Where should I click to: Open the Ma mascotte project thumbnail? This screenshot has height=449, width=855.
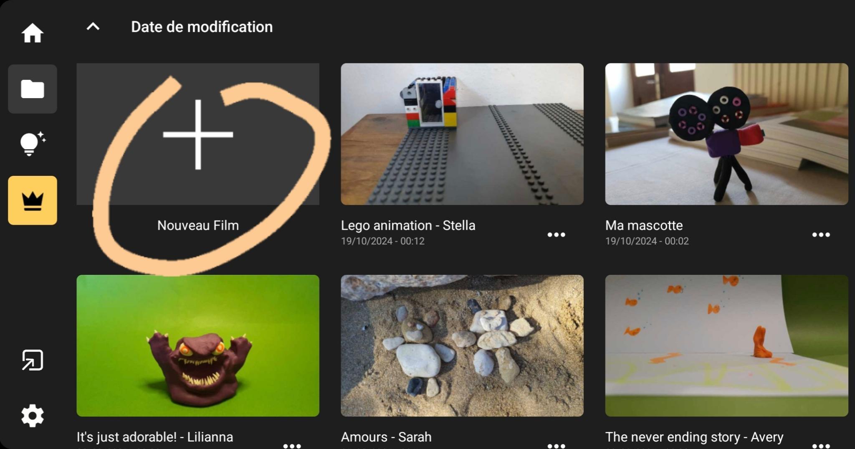tap(726, 134)
